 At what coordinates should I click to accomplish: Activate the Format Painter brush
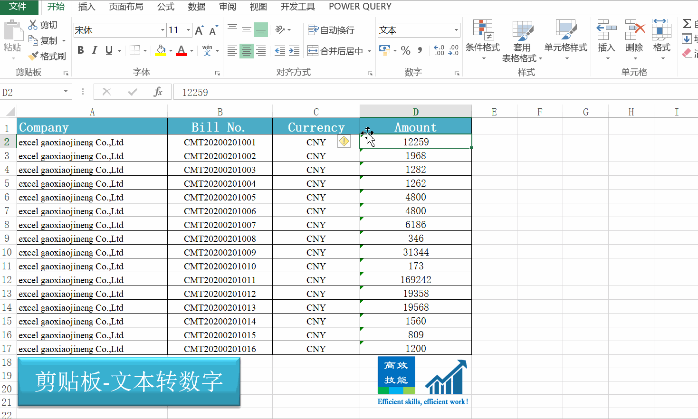pos(47,56)
